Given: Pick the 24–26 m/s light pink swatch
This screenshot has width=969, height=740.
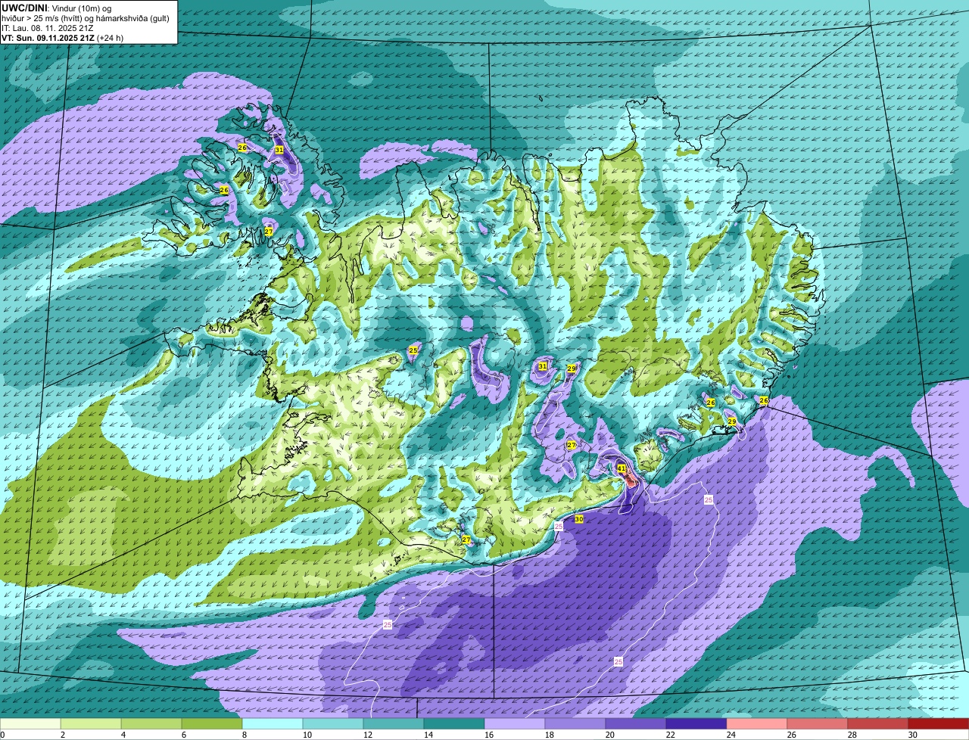Looking at the screenshot, I should [x=757, y=724].
